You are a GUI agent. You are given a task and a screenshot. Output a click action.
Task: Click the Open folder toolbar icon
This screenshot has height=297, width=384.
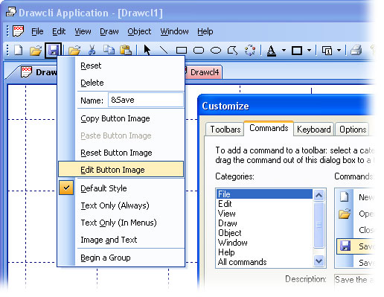36,51
